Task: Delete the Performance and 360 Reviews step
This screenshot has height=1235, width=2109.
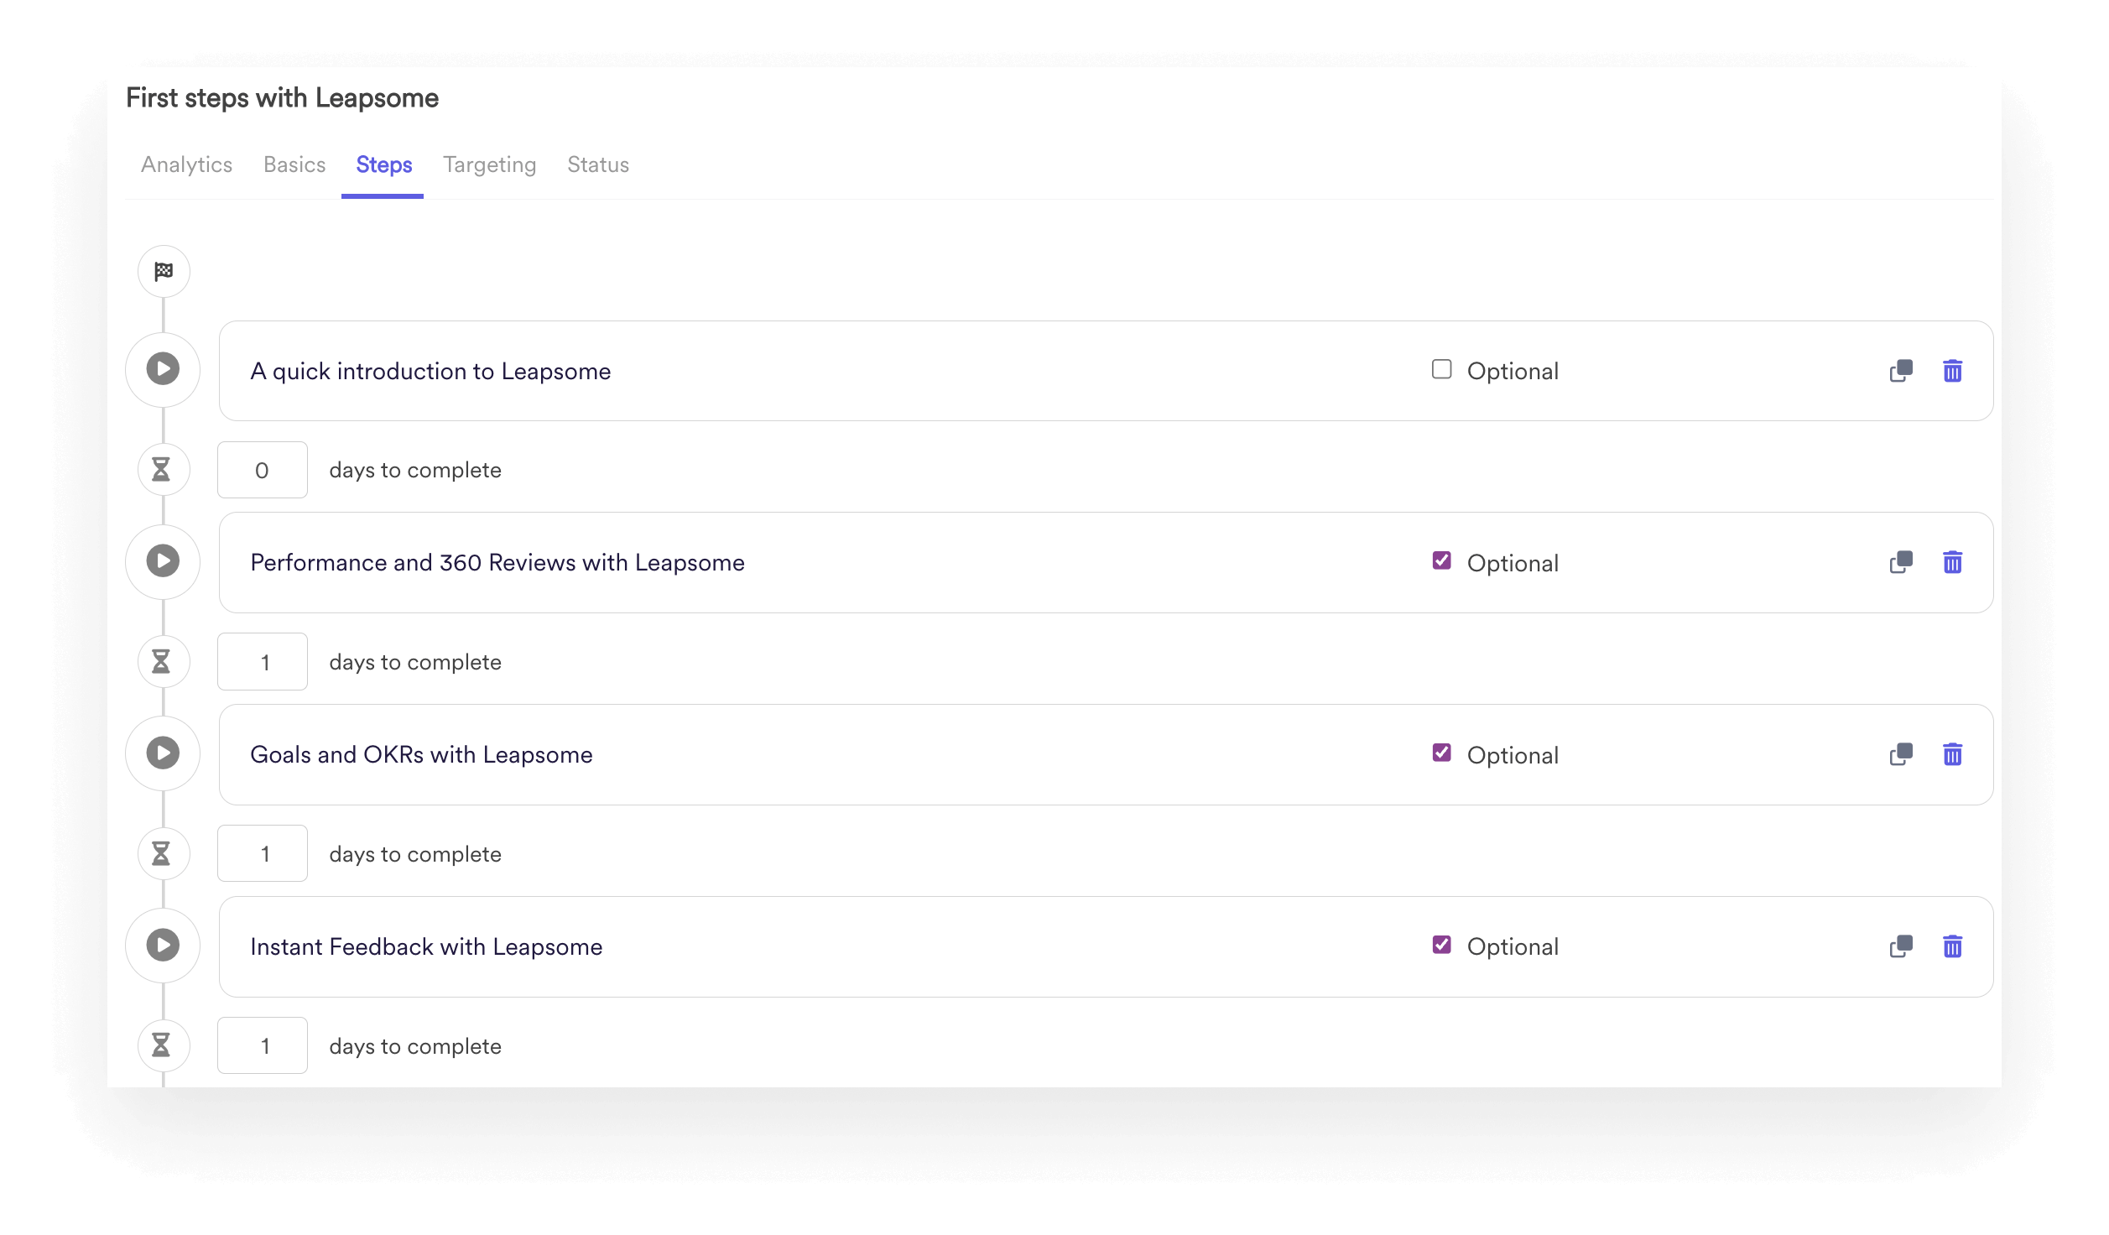Action: coord(1953,563)
